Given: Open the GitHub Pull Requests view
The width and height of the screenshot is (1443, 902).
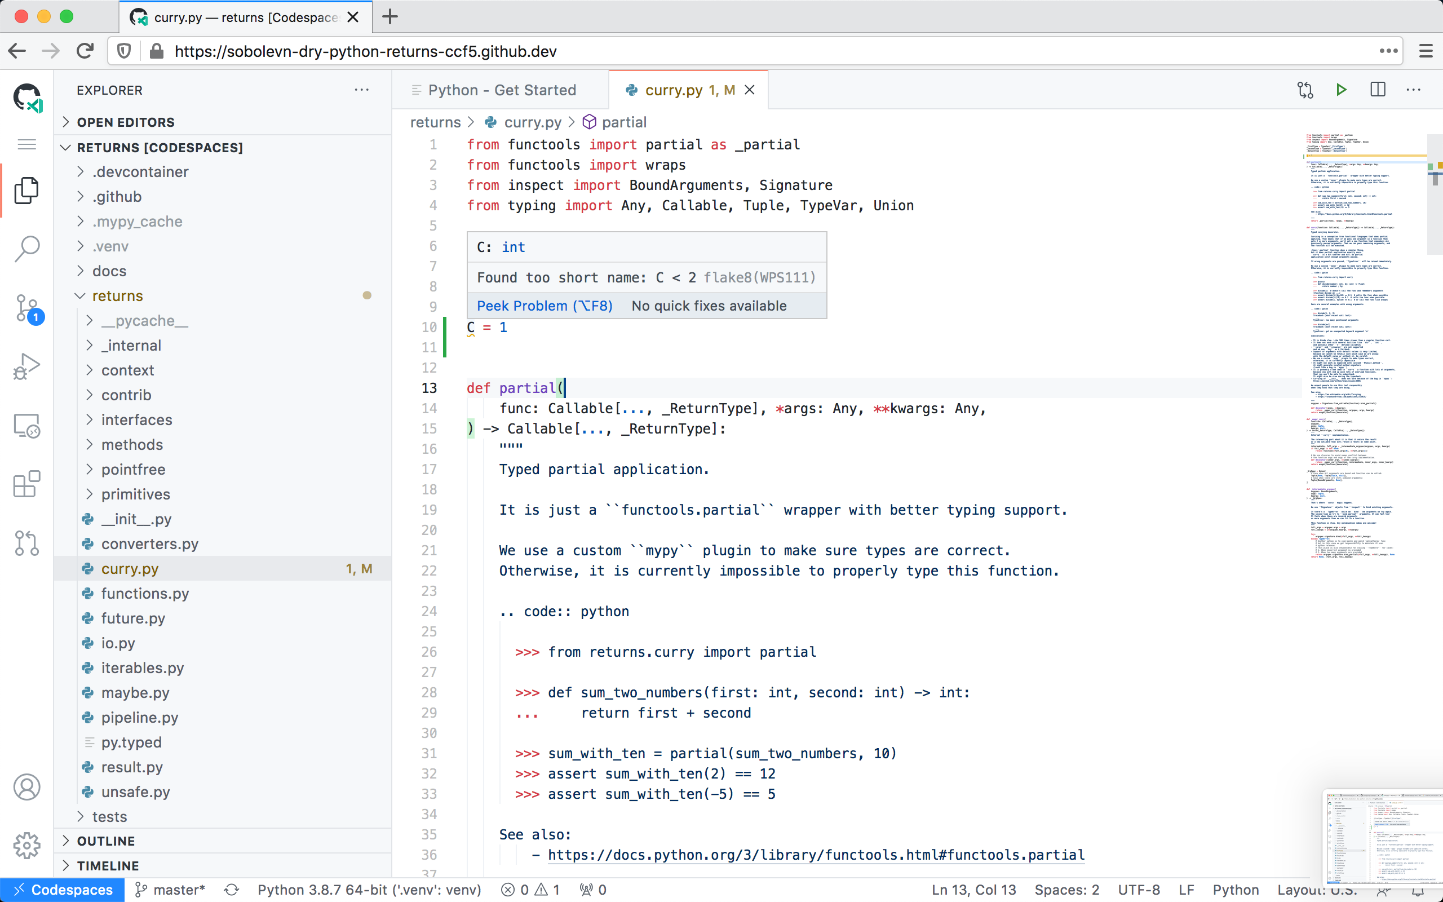Looking at the screenshot, I should 26,543.
